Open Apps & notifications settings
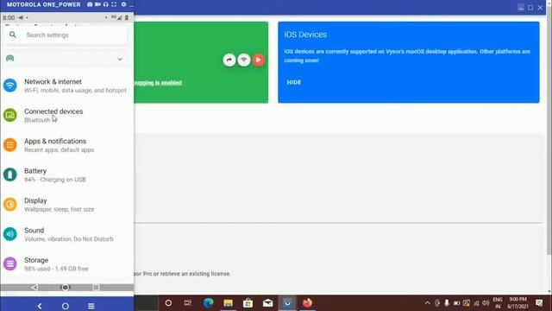 click(x=67, y=145)
